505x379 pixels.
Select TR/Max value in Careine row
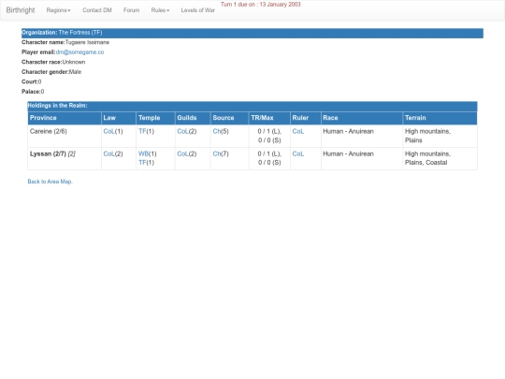click(x=269, y=136)
